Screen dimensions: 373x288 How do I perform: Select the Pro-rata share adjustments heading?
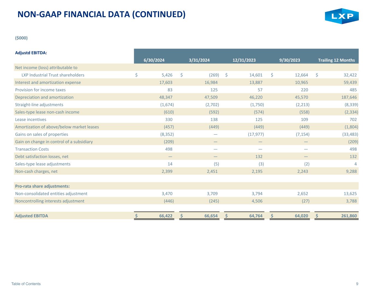coord(42,186)
